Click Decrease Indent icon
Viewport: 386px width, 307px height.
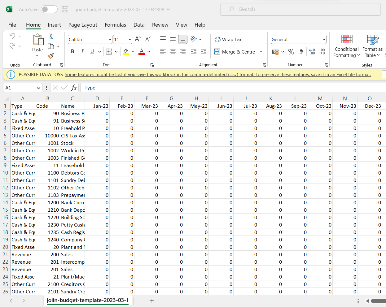point(194,52)
